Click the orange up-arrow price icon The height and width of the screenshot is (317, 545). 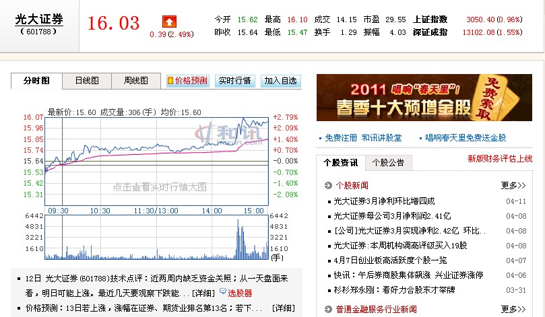pyautogui.click(x=168, y=22)
